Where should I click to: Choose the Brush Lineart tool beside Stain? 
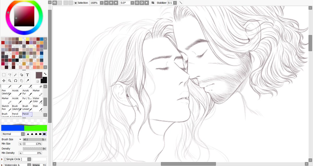pos(27,107)
